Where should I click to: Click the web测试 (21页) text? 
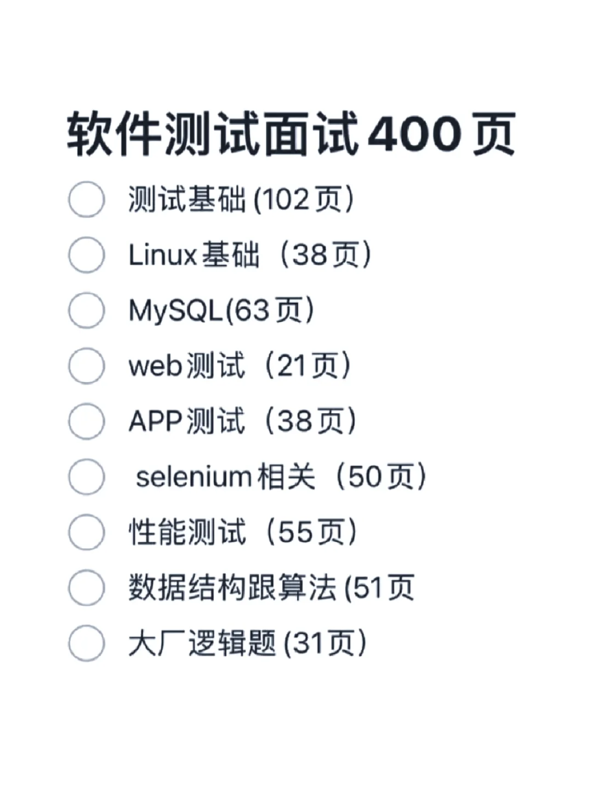pyautogui.click(x=240, y=366)
